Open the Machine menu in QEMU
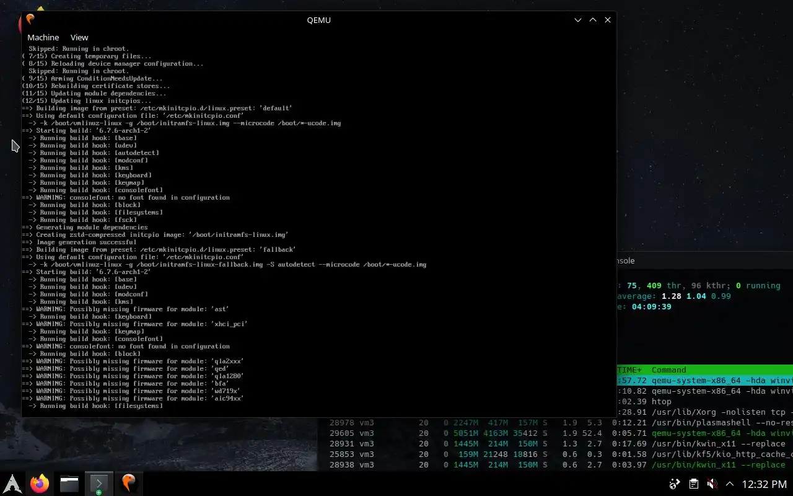The width and height of the screenshot is (793, 496). [x=43, y=37]
